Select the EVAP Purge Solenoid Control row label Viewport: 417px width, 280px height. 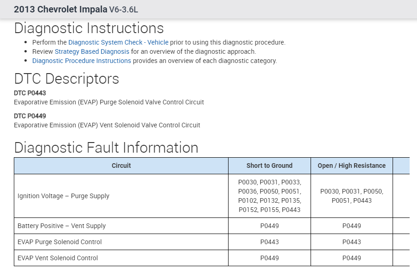click(x=59, y=242)
